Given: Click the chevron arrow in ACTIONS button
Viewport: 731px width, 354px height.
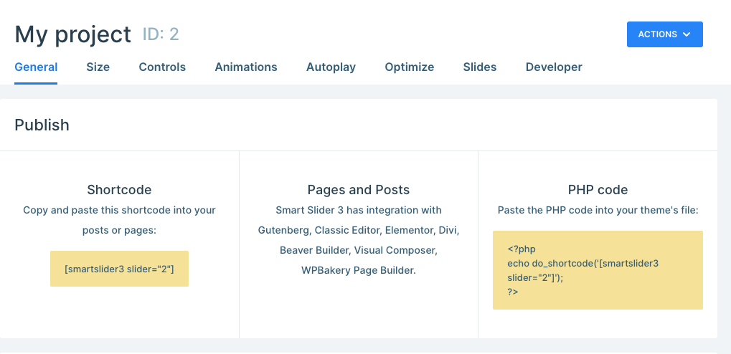Looking at the screenshot, I should [x=687, y=34].
